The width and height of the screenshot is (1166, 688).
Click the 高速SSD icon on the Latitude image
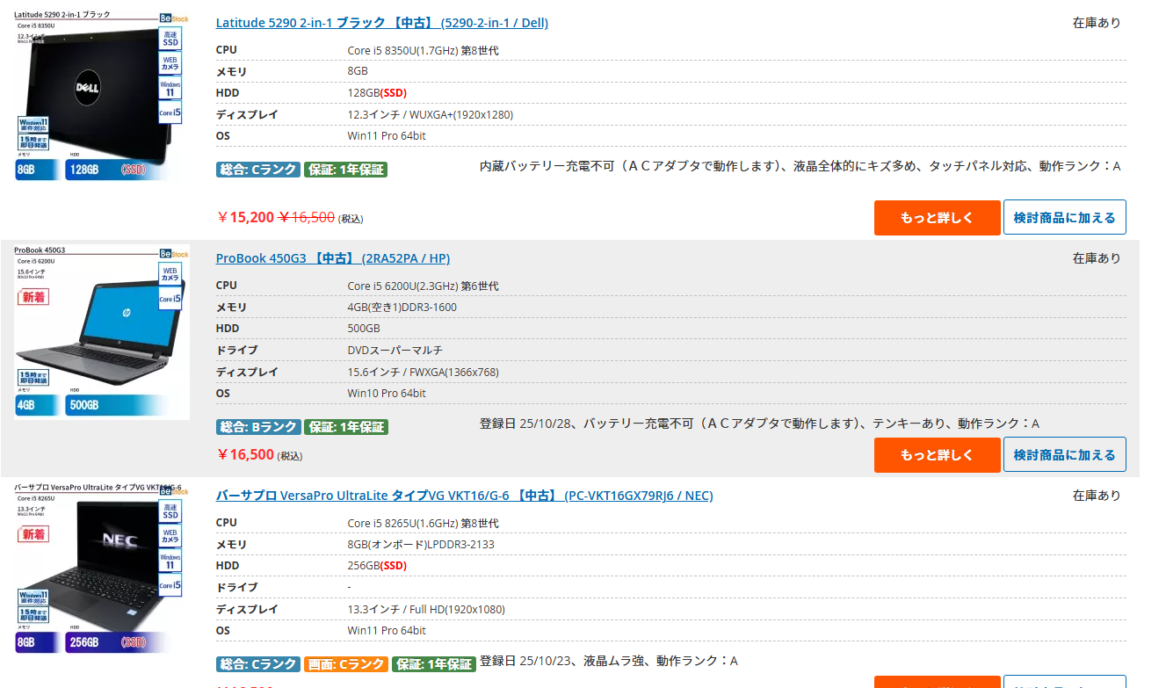pyautogui.click(x=170, y=39)
